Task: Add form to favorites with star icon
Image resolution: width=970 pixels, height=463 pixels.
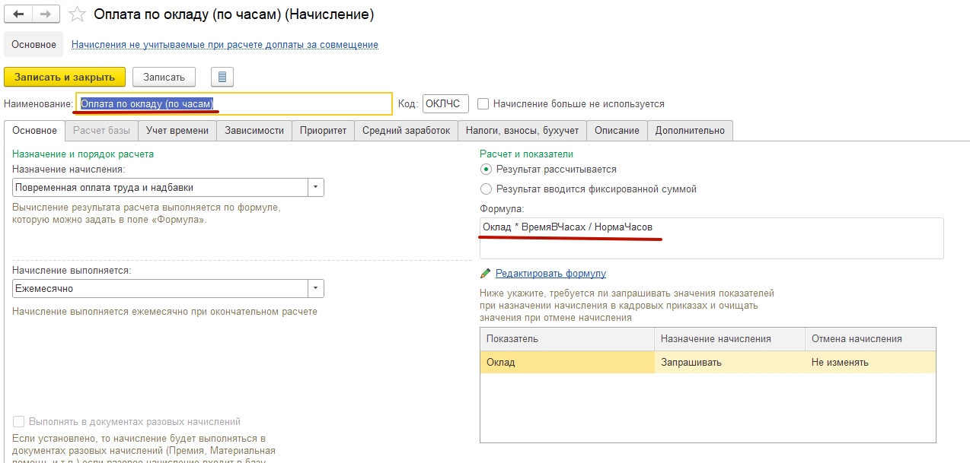Action: [x=77, y=14]
